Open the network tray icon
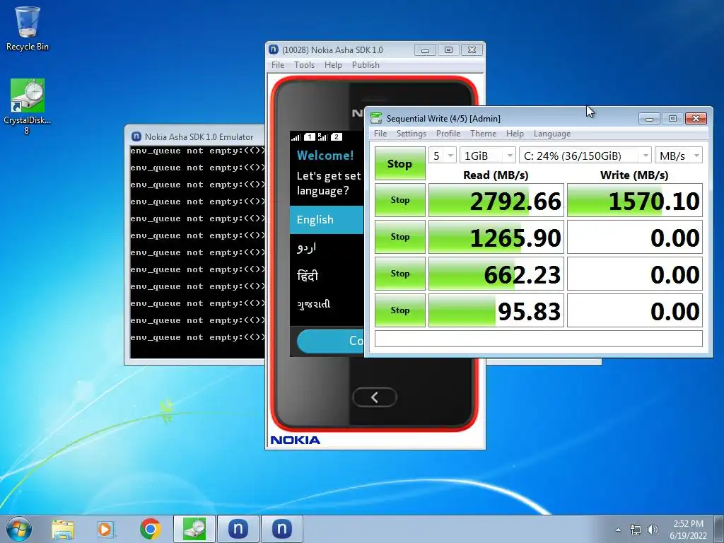724x543 pixels. [x=636, y=530]
